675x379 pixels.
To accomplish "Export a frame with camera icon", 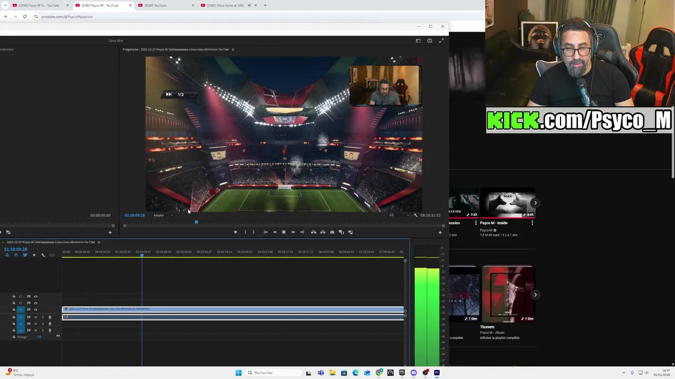I will tap(332, 232).
